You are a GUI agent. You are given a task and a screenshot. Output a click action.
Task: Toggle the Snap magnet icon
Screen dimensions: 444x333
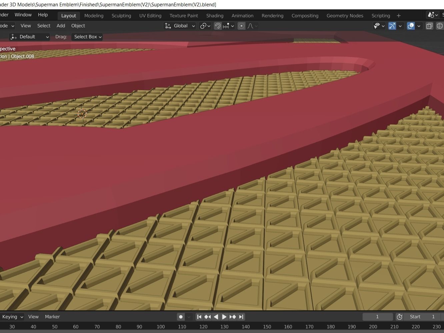tap(218, 26)
